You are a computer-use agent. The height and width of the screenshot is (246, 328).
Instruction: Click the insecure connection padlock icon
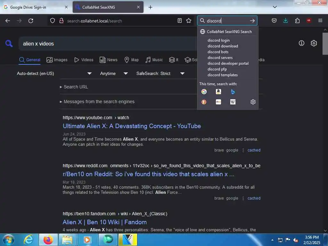pos(61,20)
